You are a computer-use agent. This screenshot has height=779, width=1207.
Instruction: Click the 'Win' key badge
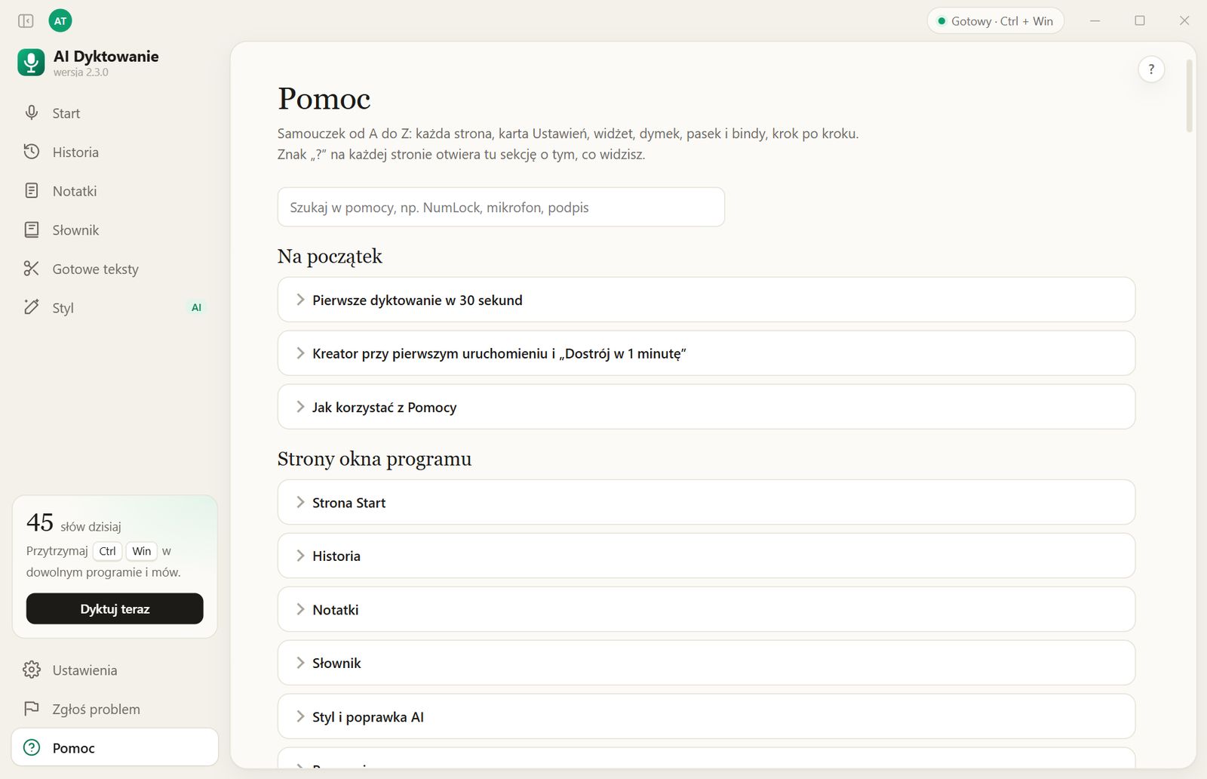[x=142, y=551]
